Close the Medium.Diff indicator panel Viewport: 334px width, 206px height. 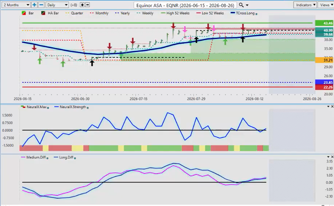click(332, 157)
